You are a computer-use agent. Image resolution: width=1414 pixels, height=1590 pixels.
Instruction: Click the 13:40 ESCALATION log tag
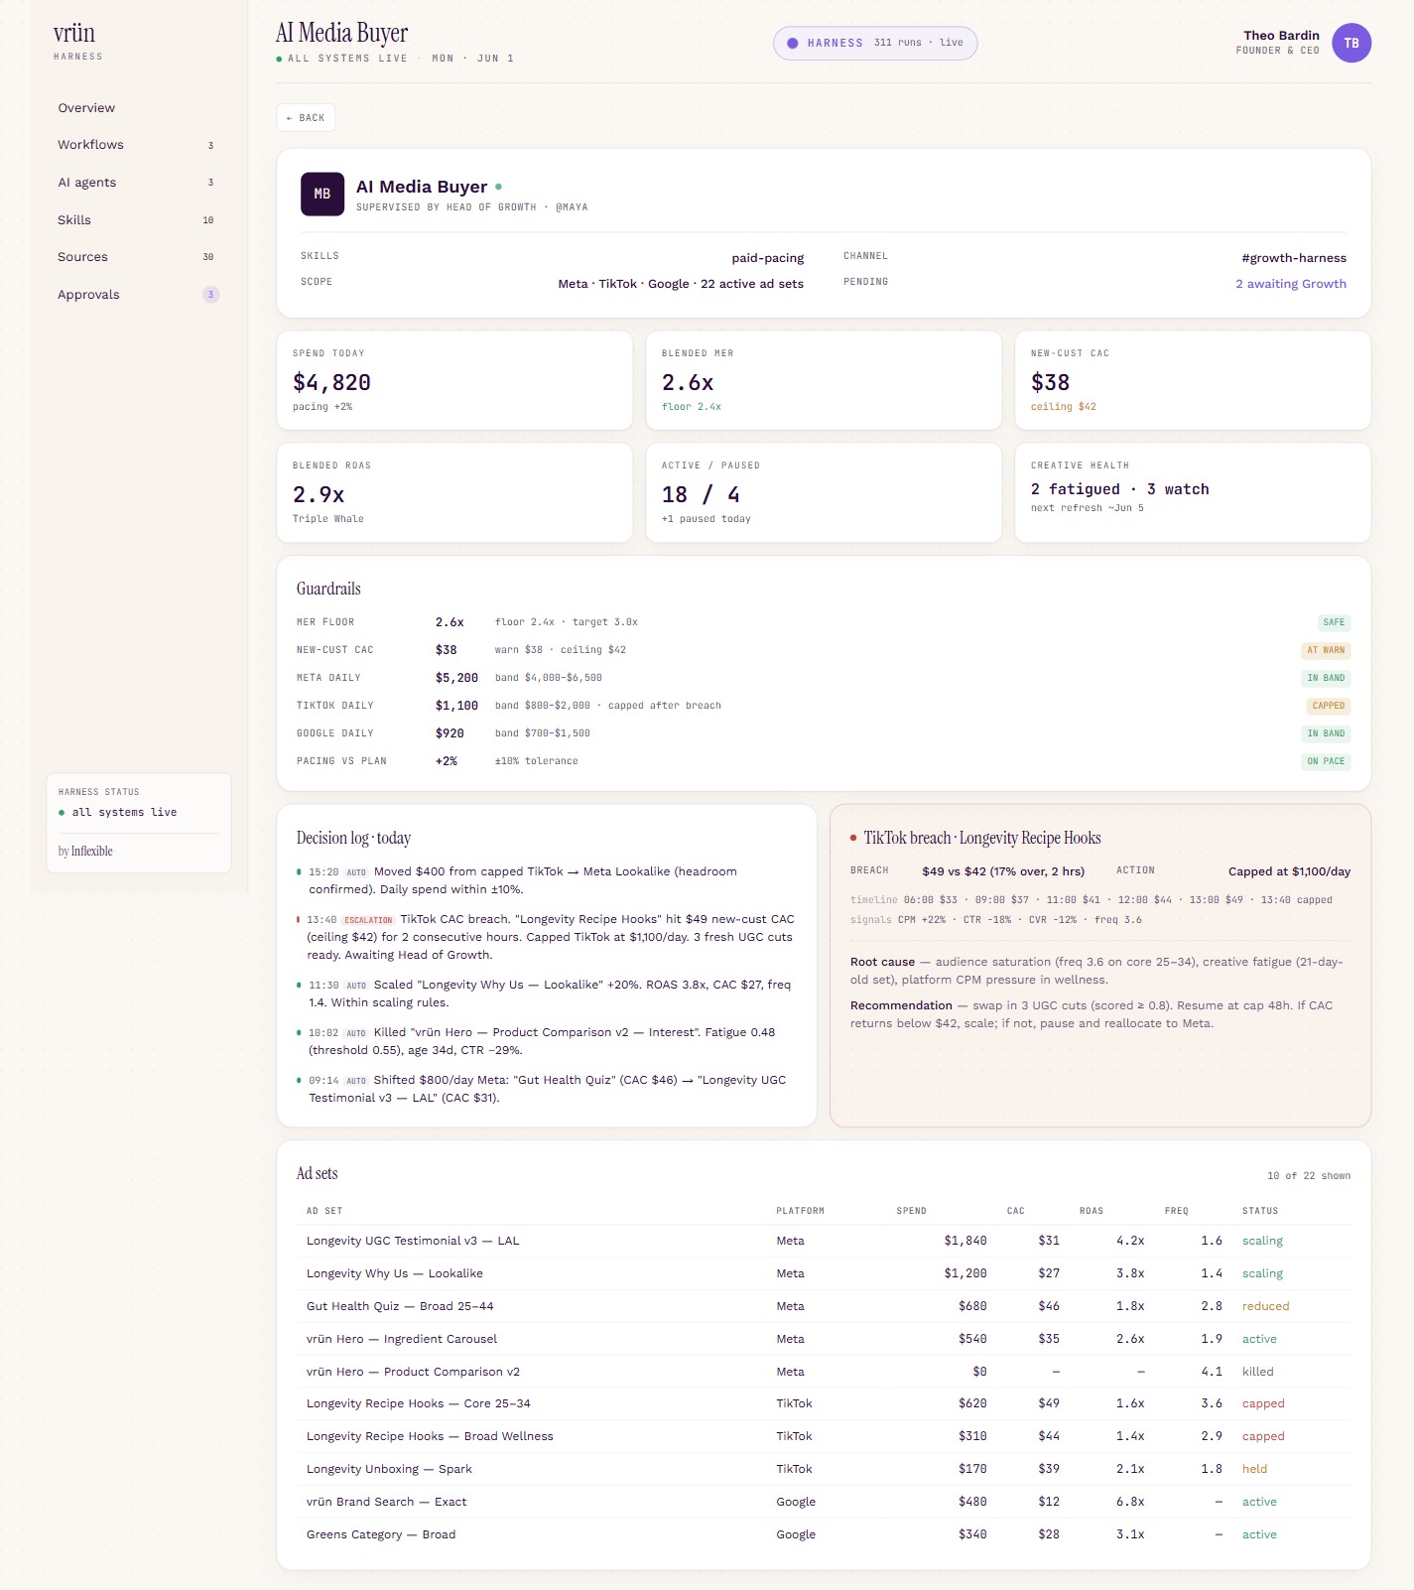(x=368, y=920)
